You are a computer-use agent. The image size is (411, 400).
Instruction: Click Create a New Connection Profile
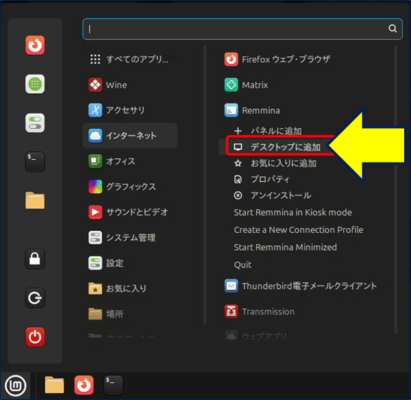coord(299,230)
